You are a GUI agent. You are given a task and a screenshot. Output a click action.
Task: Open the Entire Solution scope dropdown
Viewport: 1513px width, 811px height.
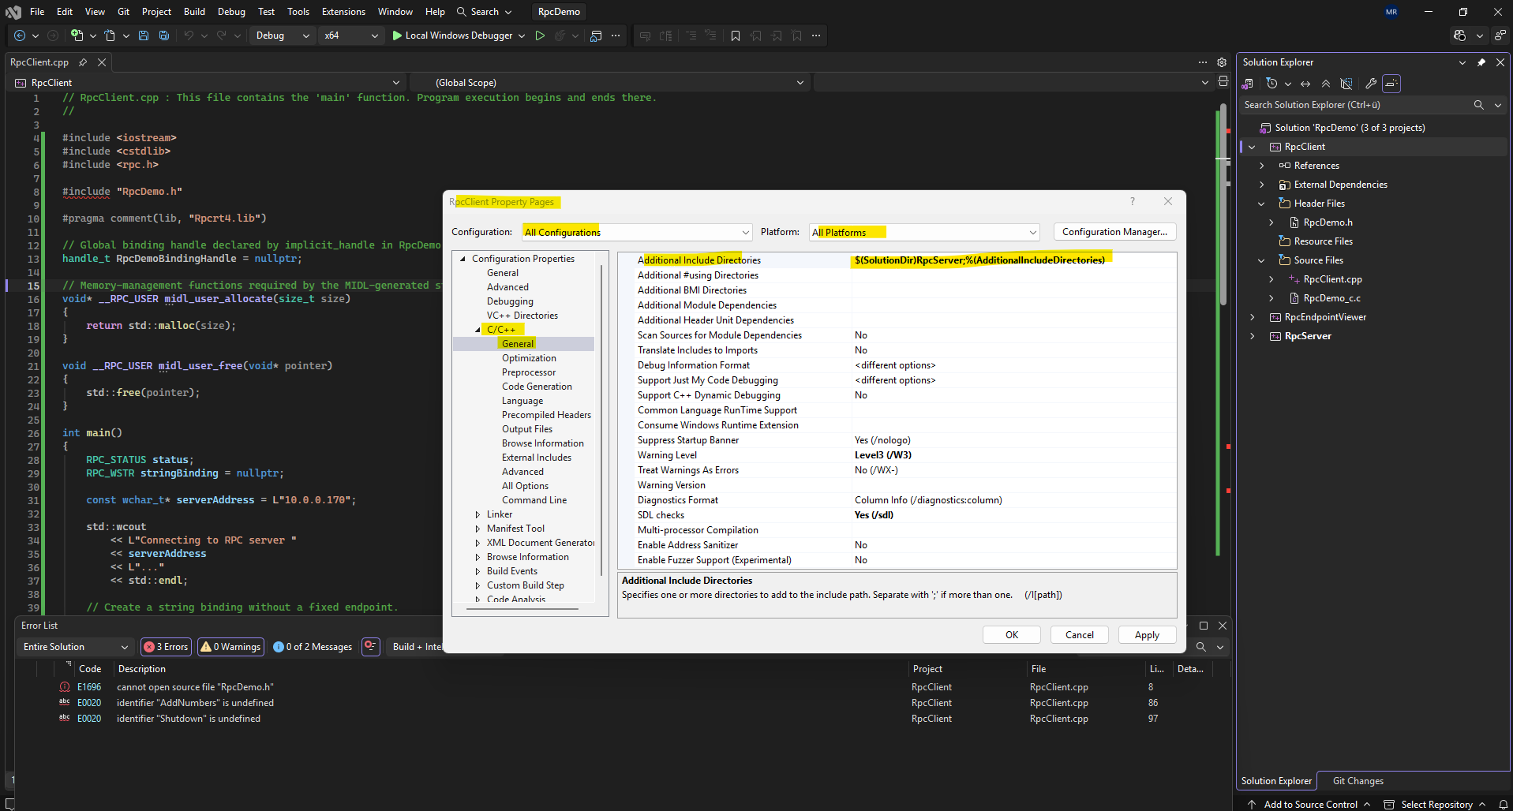coord(75,647)
